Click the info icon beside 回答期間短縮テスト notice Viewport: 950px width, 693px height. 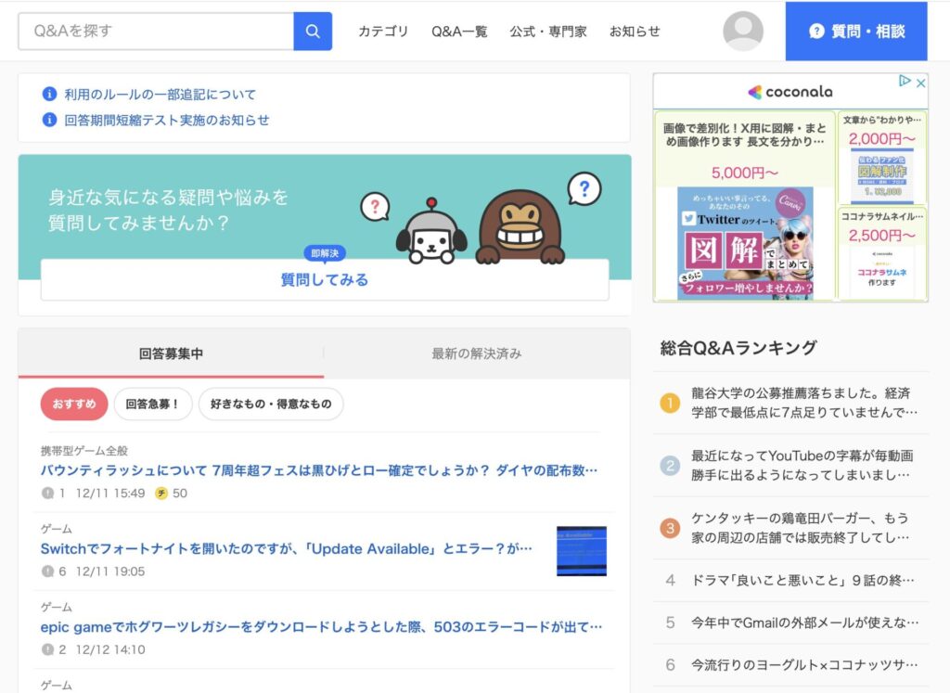click(47, 121)
